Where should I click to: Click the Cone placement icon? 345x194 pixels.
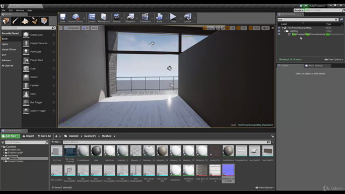click(x=26, y=94)
